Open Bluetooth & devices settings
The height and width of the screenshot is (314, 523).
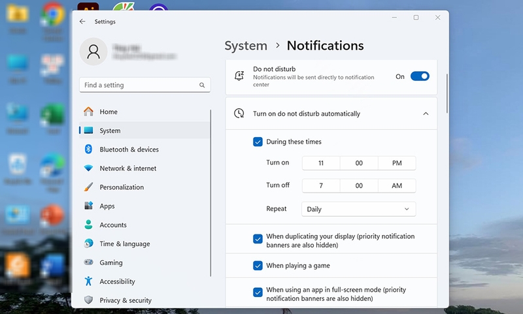[144, 149]
